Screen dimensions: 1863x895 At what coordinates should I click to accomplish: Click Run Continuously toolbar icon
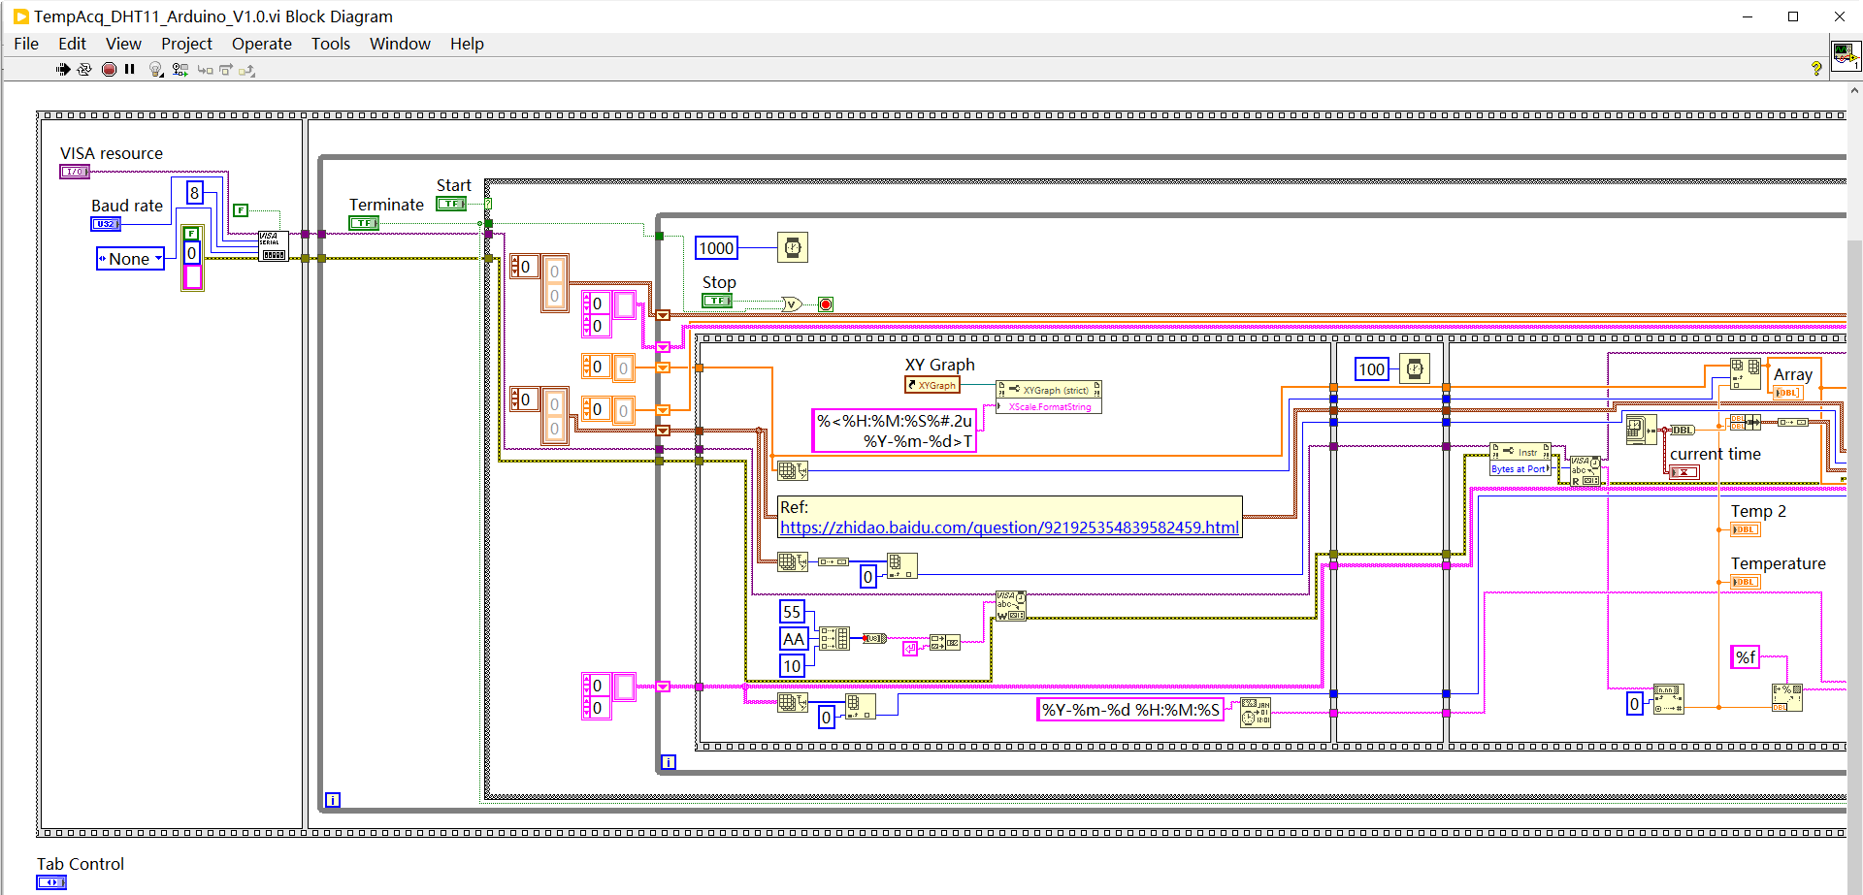tap(84, 69)
